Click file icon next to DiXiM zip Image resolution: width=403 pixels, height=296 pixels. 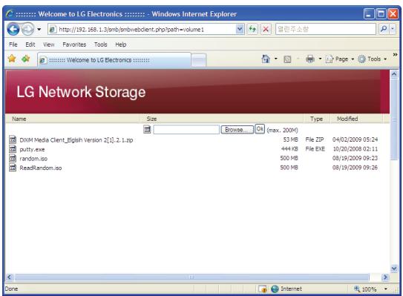[x=13, y=139]
